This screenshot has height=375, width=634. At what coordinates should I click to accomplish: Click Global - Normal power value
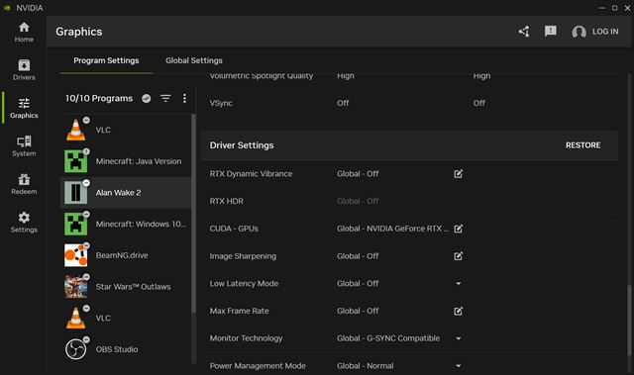click(x=366, y=366)
